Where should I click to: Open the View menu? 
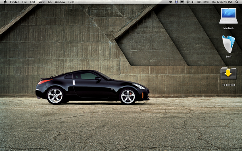[x=42, y=2]
